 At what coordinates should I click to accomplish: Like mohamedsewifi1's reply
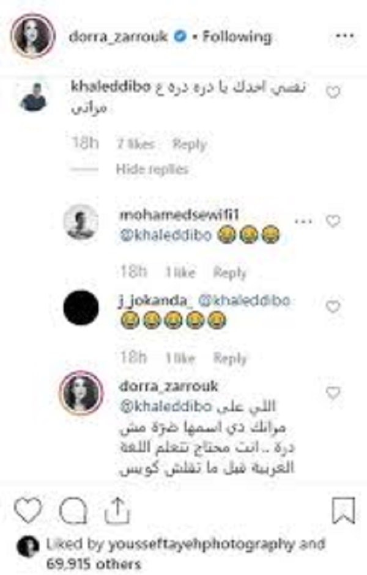[x=333, y=221]
